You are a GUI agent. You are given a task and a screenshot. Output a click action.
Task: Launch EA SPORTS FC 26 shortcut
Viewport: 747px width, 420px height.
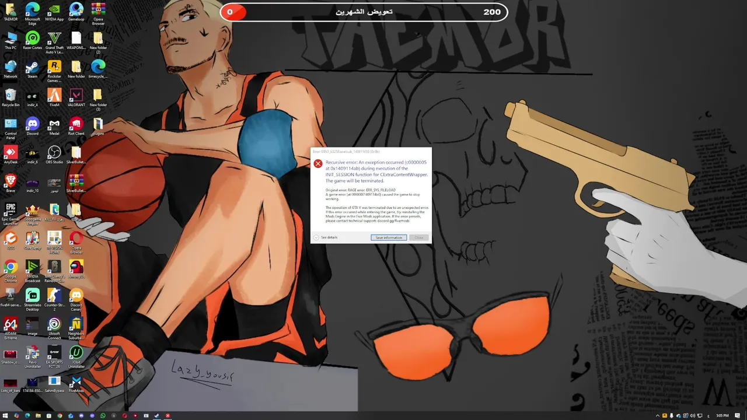click(x=54, y=356)
